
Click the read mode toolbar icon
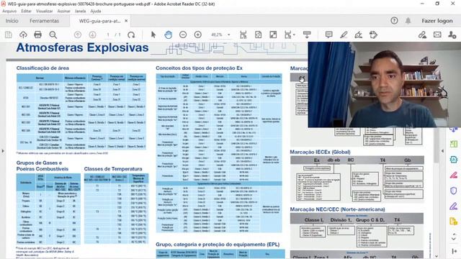tap(307, 35)
